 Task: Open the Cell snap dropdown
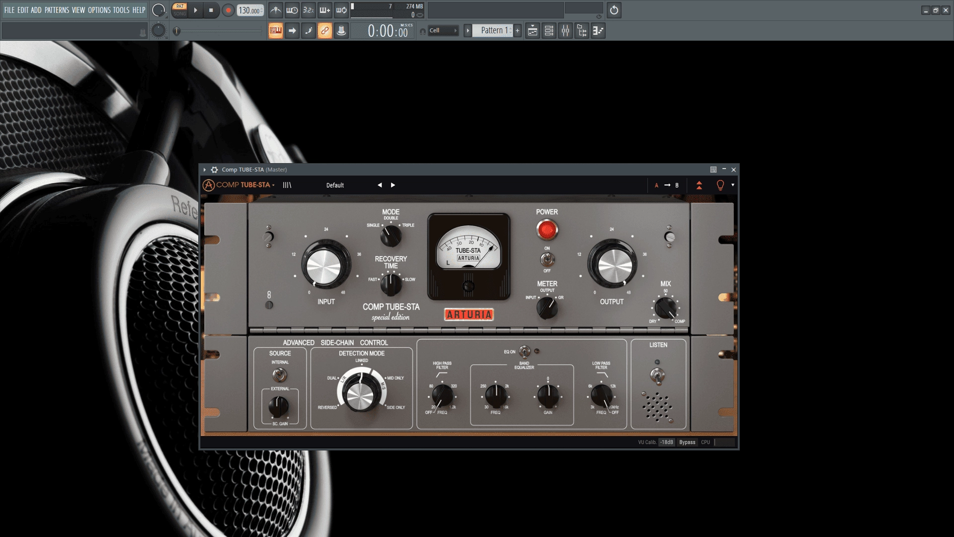pyautogui.click(x=443, y=31)
